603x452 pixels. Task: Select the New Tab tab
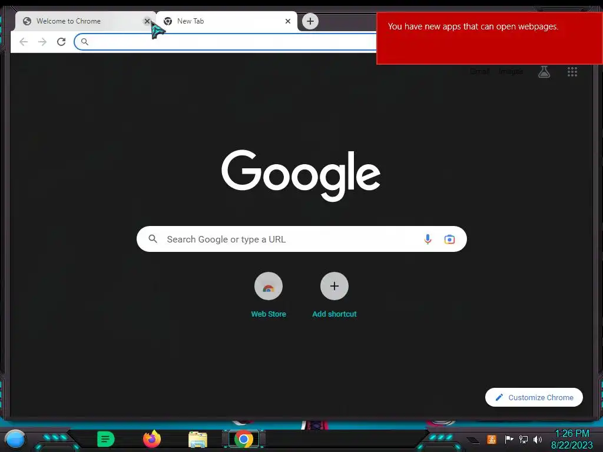[227, 21]
